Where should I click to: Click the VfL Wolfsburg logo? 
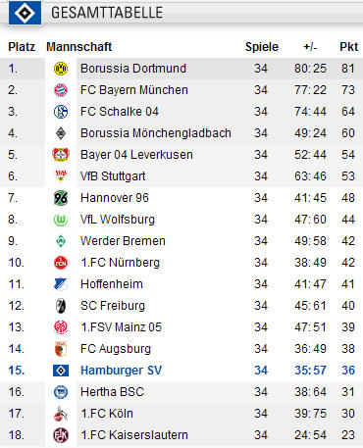coord(61,220)
